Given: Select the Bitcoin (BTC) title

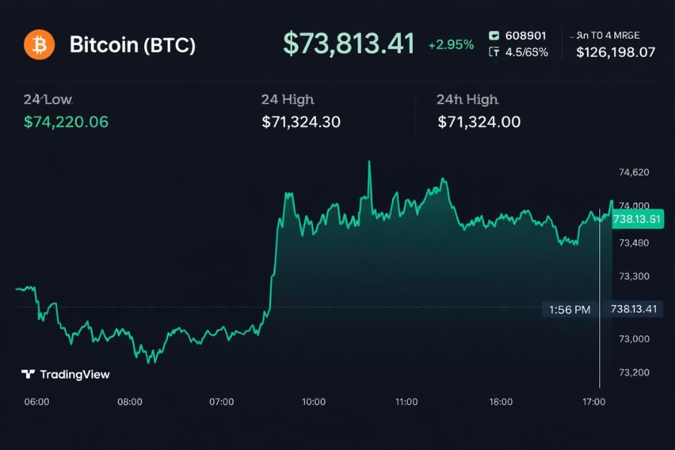Looking at the screenshot, I should 132,44.
